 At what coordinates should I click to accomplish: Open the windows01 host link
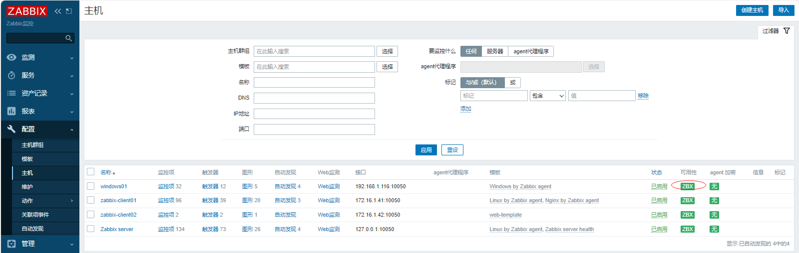pyautogui.click(x=113, y=186)
